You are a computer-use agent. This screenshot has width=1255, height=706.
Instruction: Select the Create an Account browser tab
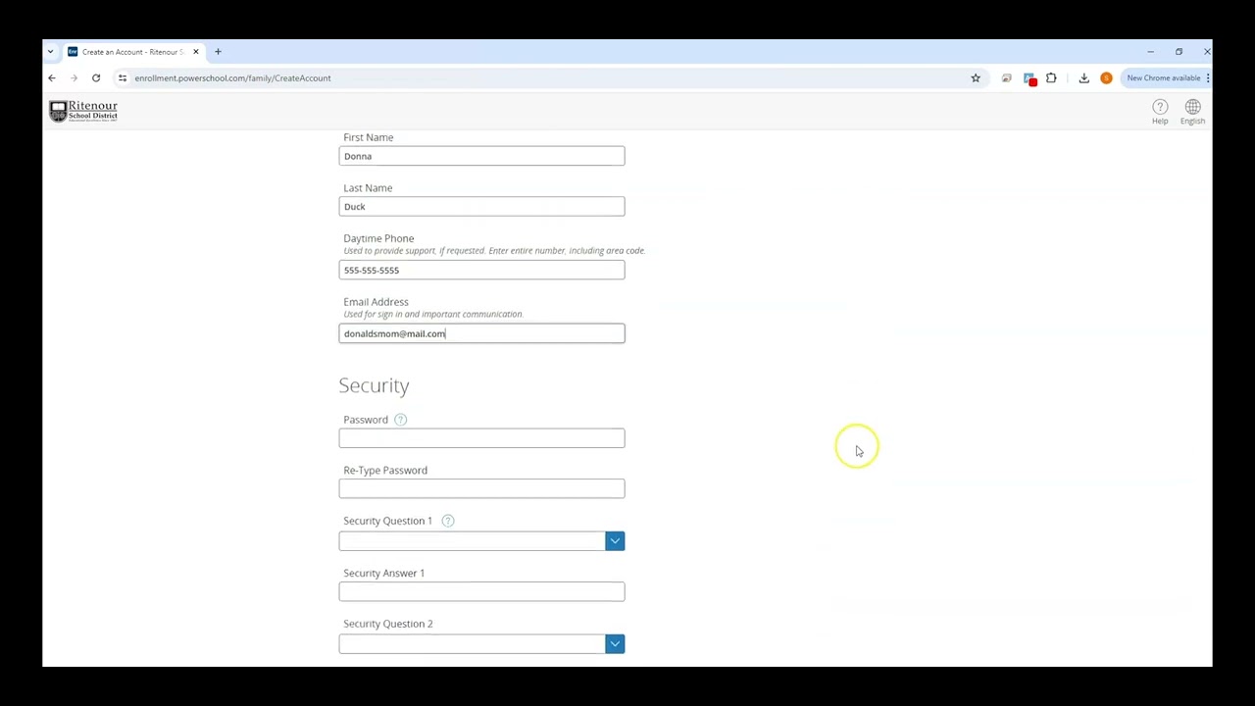tap(132, 52)
